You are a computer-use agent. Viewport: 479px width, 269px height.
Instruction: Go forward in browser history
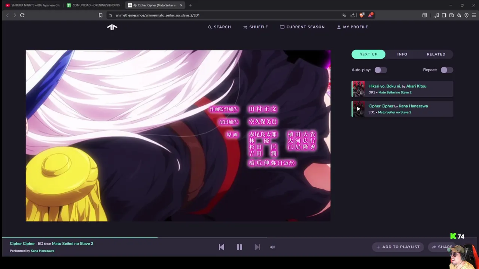click(15, 15)
